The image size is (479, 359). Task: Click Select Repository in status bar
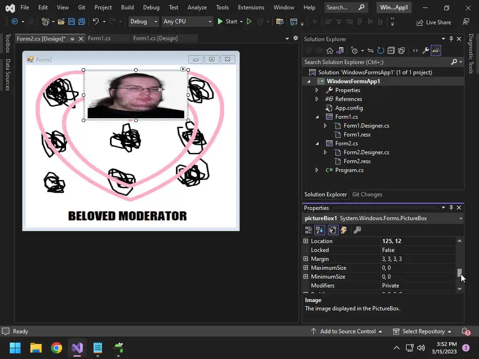coord(422,331)
